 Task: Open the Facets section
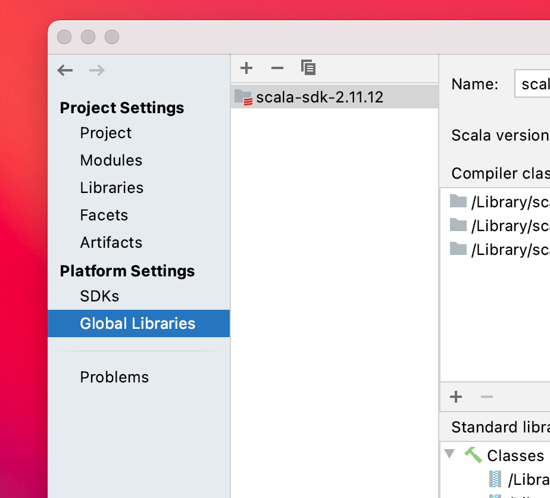(104, 215)
